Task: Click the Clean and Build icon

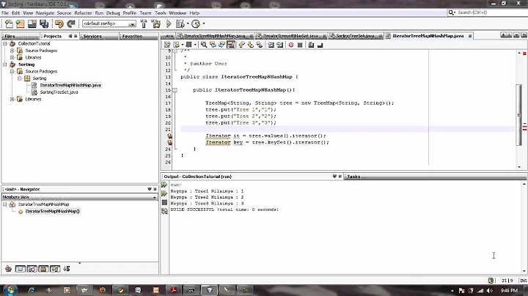Action: [156, 24]
